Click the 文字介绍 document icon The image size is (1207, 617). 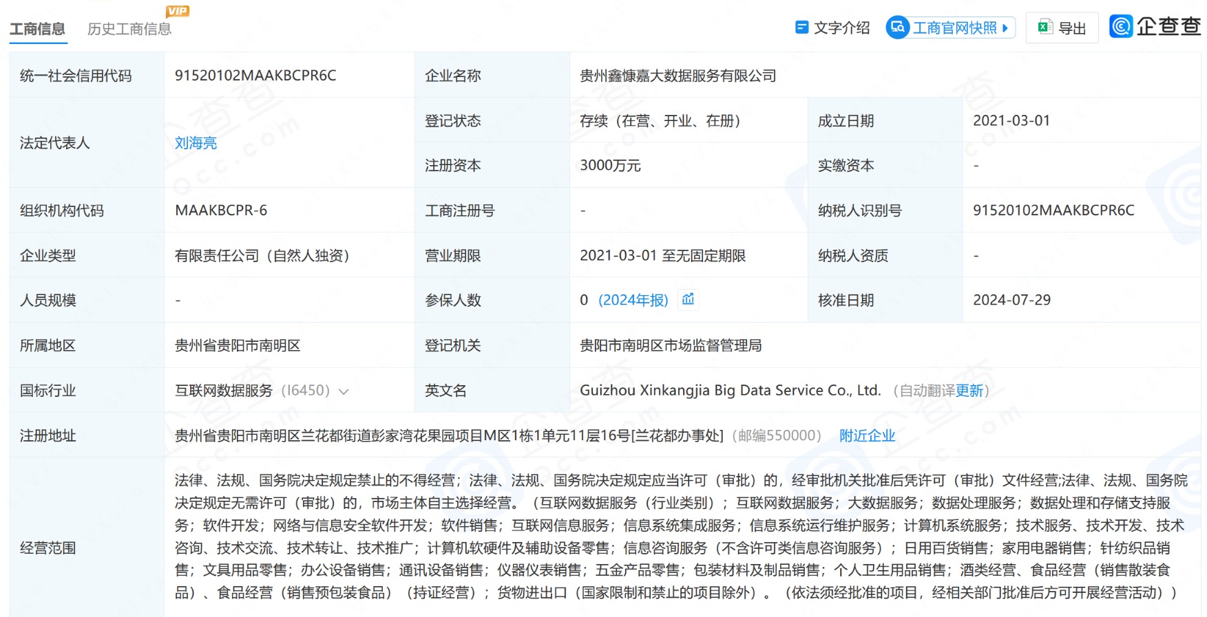point(801,28)
